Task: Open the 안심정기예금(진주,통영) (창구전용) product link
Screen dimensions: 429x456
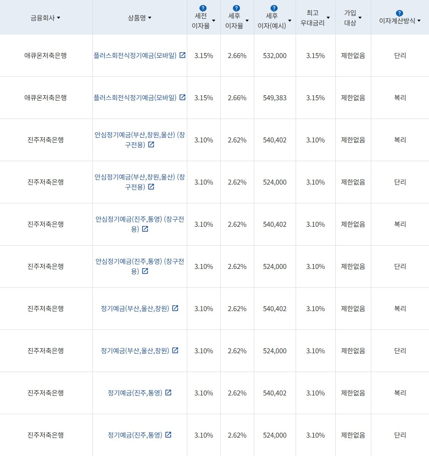Action: tap(140, 224)
